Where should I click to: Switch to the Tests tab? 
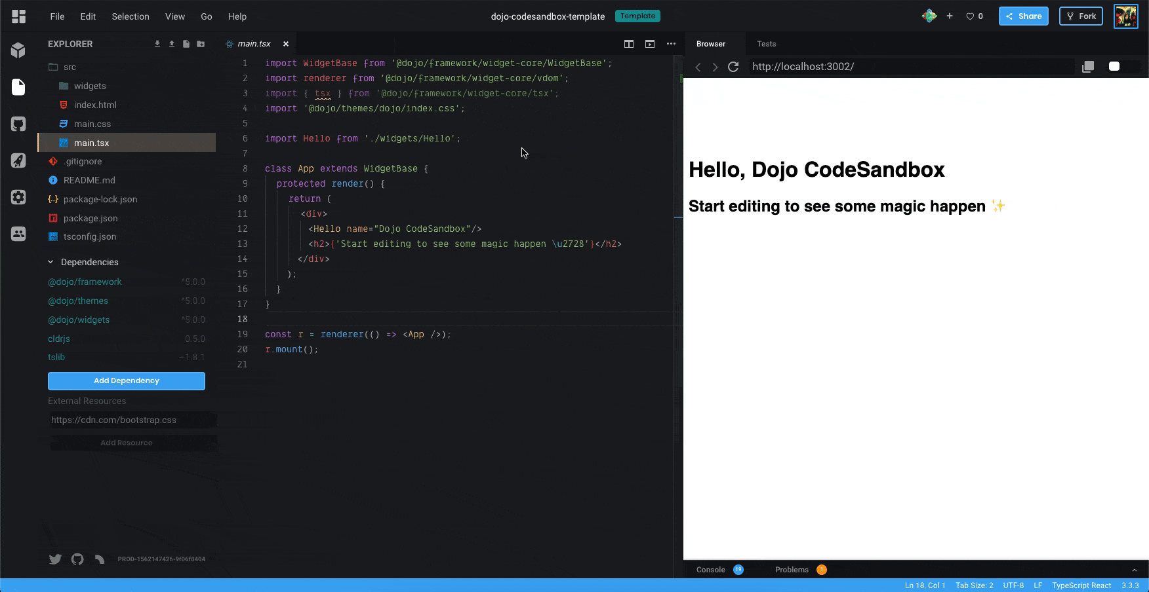[x=766, y=44]
